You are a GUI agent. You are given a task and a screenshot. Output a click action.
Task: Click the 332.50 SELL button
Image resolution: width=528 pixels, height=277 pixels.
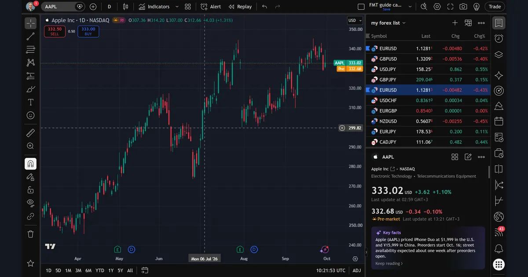pyautogui.click(x=55, y=31)
